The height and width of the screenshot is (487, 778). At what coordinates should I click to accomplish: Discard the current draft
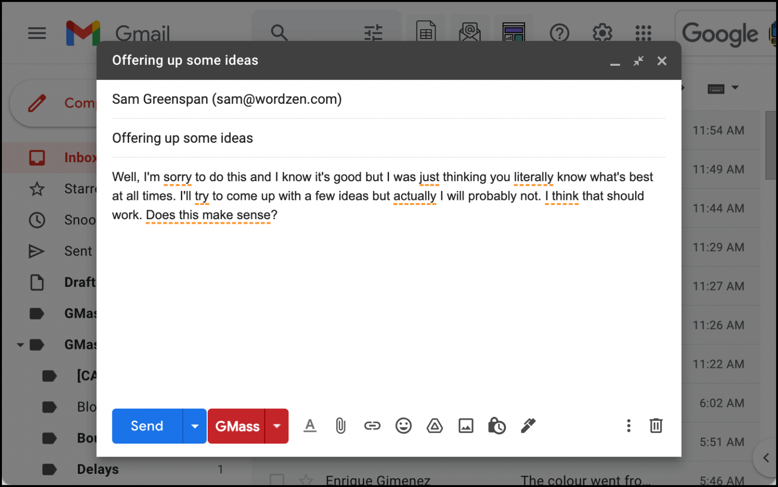pyautogui.click(x=656, y=426)
